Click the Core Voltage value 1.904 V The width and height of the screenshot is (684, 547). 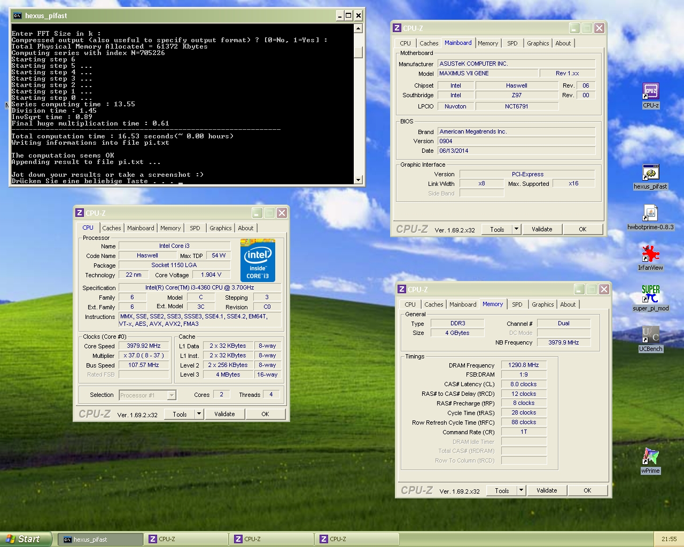point(211,275)
